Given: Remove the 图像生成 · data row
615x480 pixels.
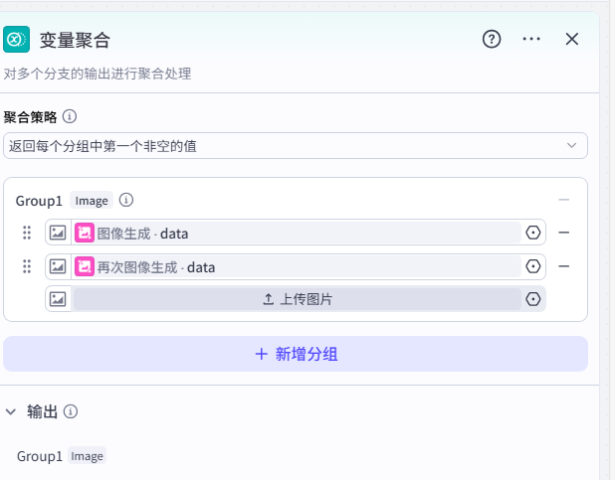Looking at the screenshot, I should (564, 233).
